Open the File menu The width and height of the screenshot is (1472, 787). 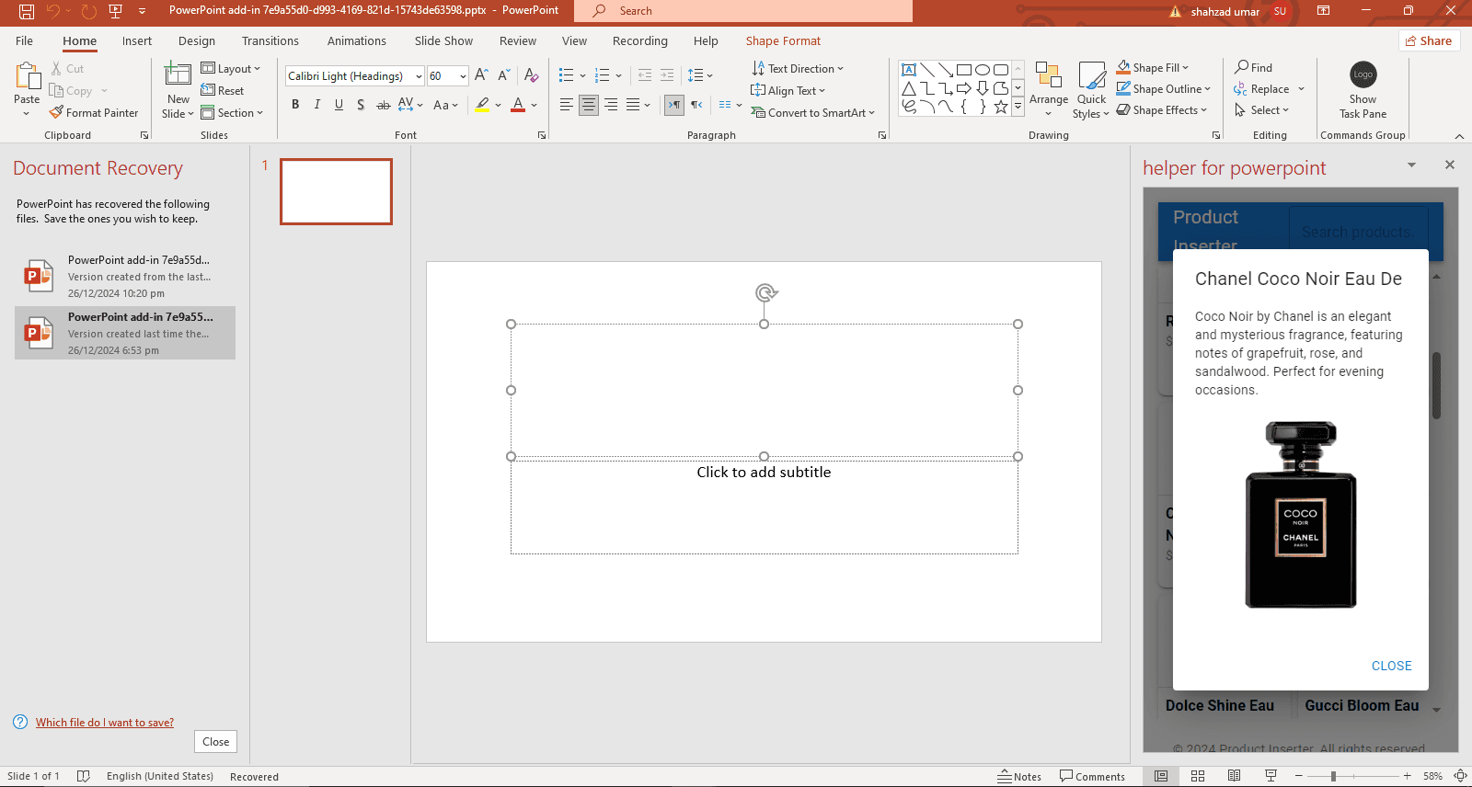pyautogui.click(x=25, y=41)
